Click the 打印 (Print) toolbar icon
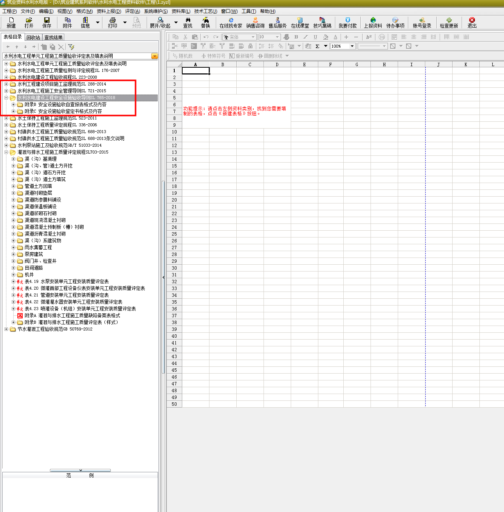Image resolution: width=504 pixels, height=512 pixels. click(112, 23)
